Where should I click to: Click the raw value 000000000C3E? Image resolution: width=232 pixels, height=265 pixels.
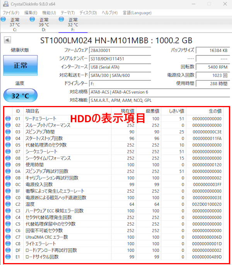coord(207,132)
